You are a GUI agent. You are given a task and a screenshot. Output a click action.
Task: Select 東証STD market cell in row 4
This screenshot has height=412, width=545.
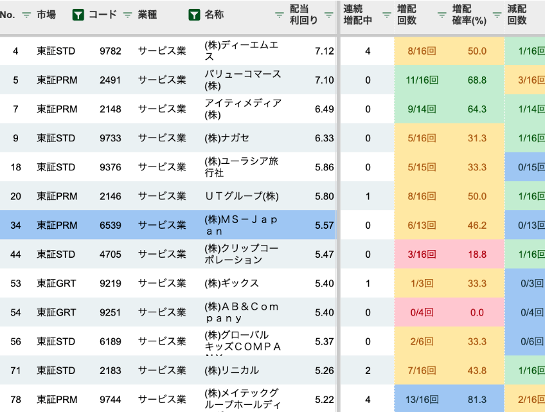pos(56,51)
